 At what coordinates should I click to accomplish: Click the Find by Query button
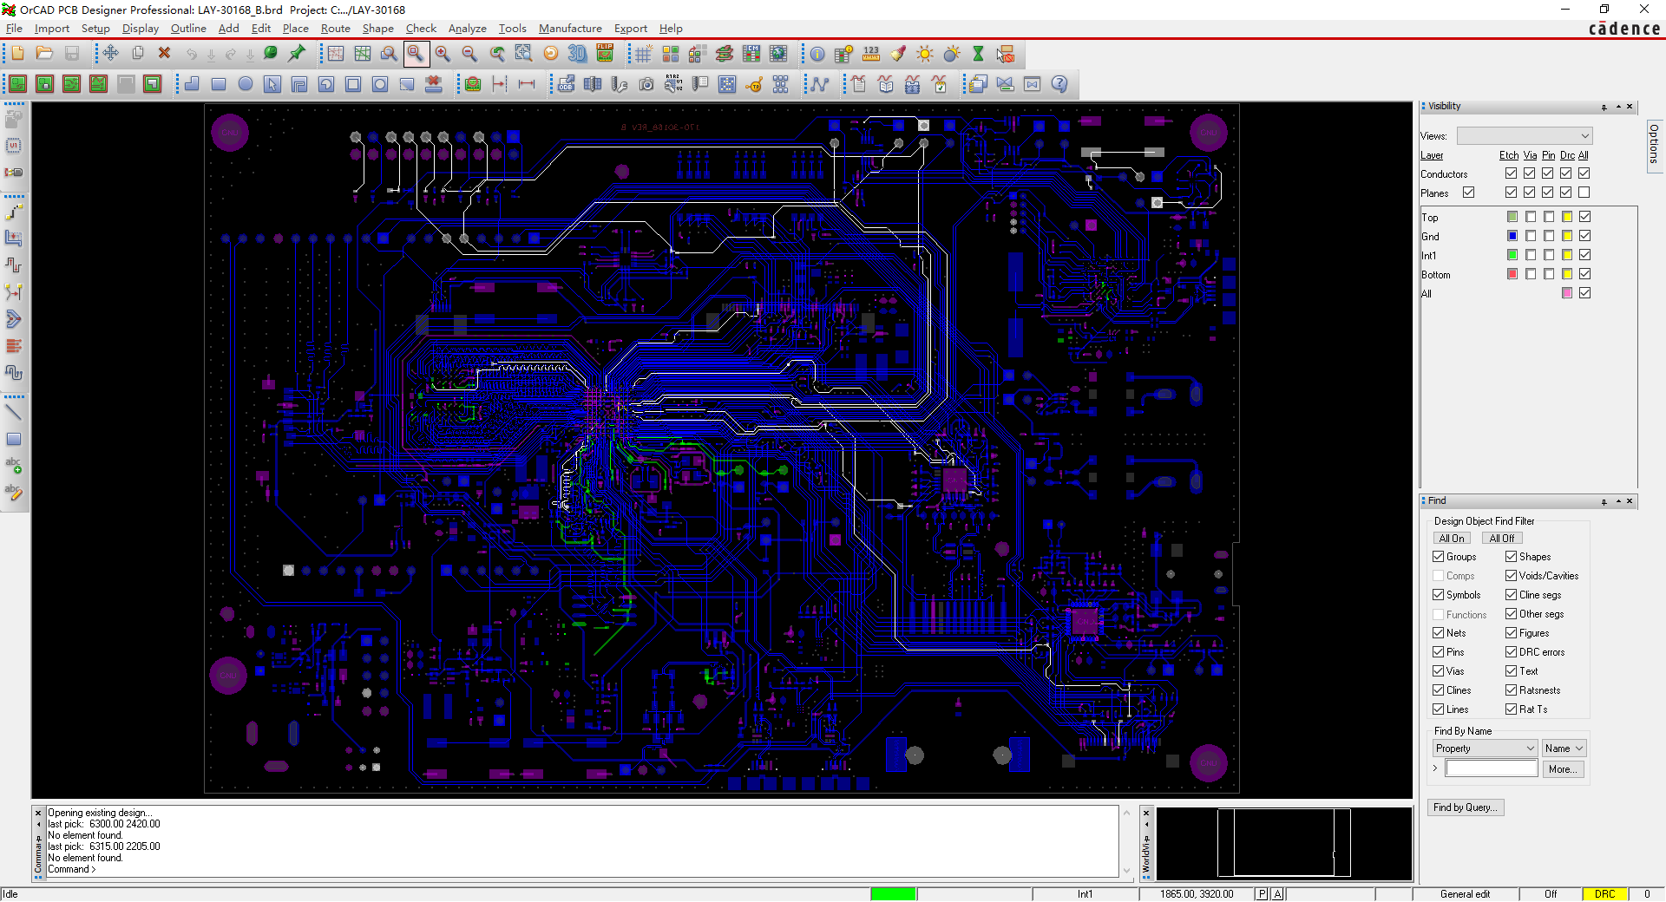click(x=1466, y=807)
